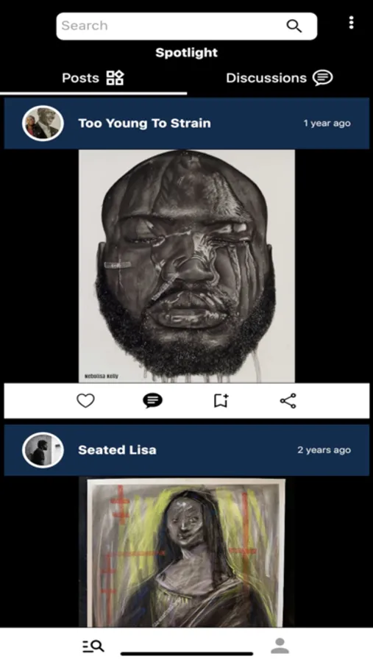Viewport: 373px width, 662px height.
Task: Open the Seated Lisa post title
Action: pos(117,450)
